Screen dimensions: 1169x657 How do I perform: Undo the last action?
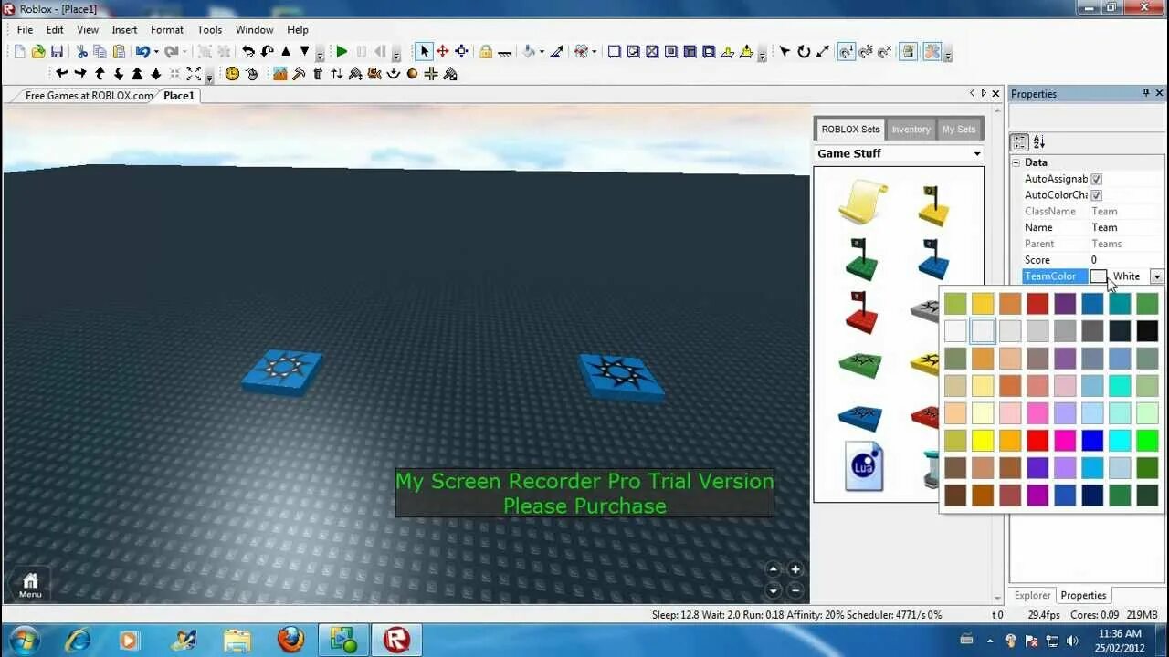[142, 52]
